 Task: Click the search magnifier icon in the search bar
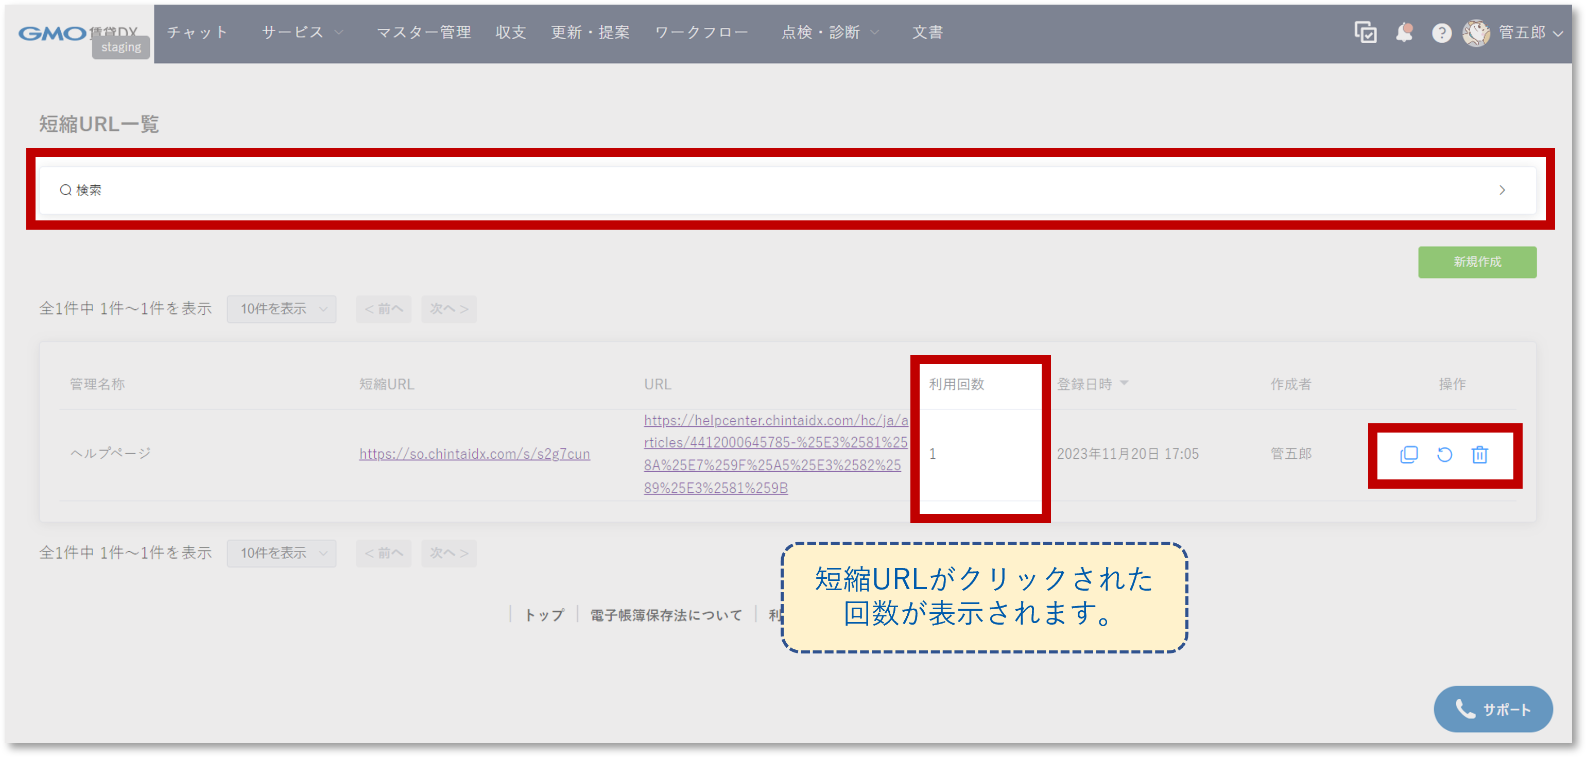point(65,190)
